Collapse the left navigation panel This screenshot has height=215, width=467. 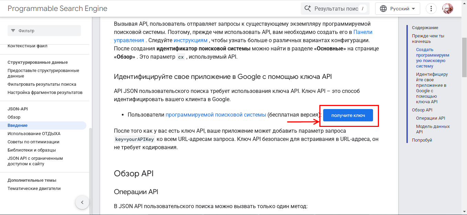pyautogui.click(x=82, y=202)
